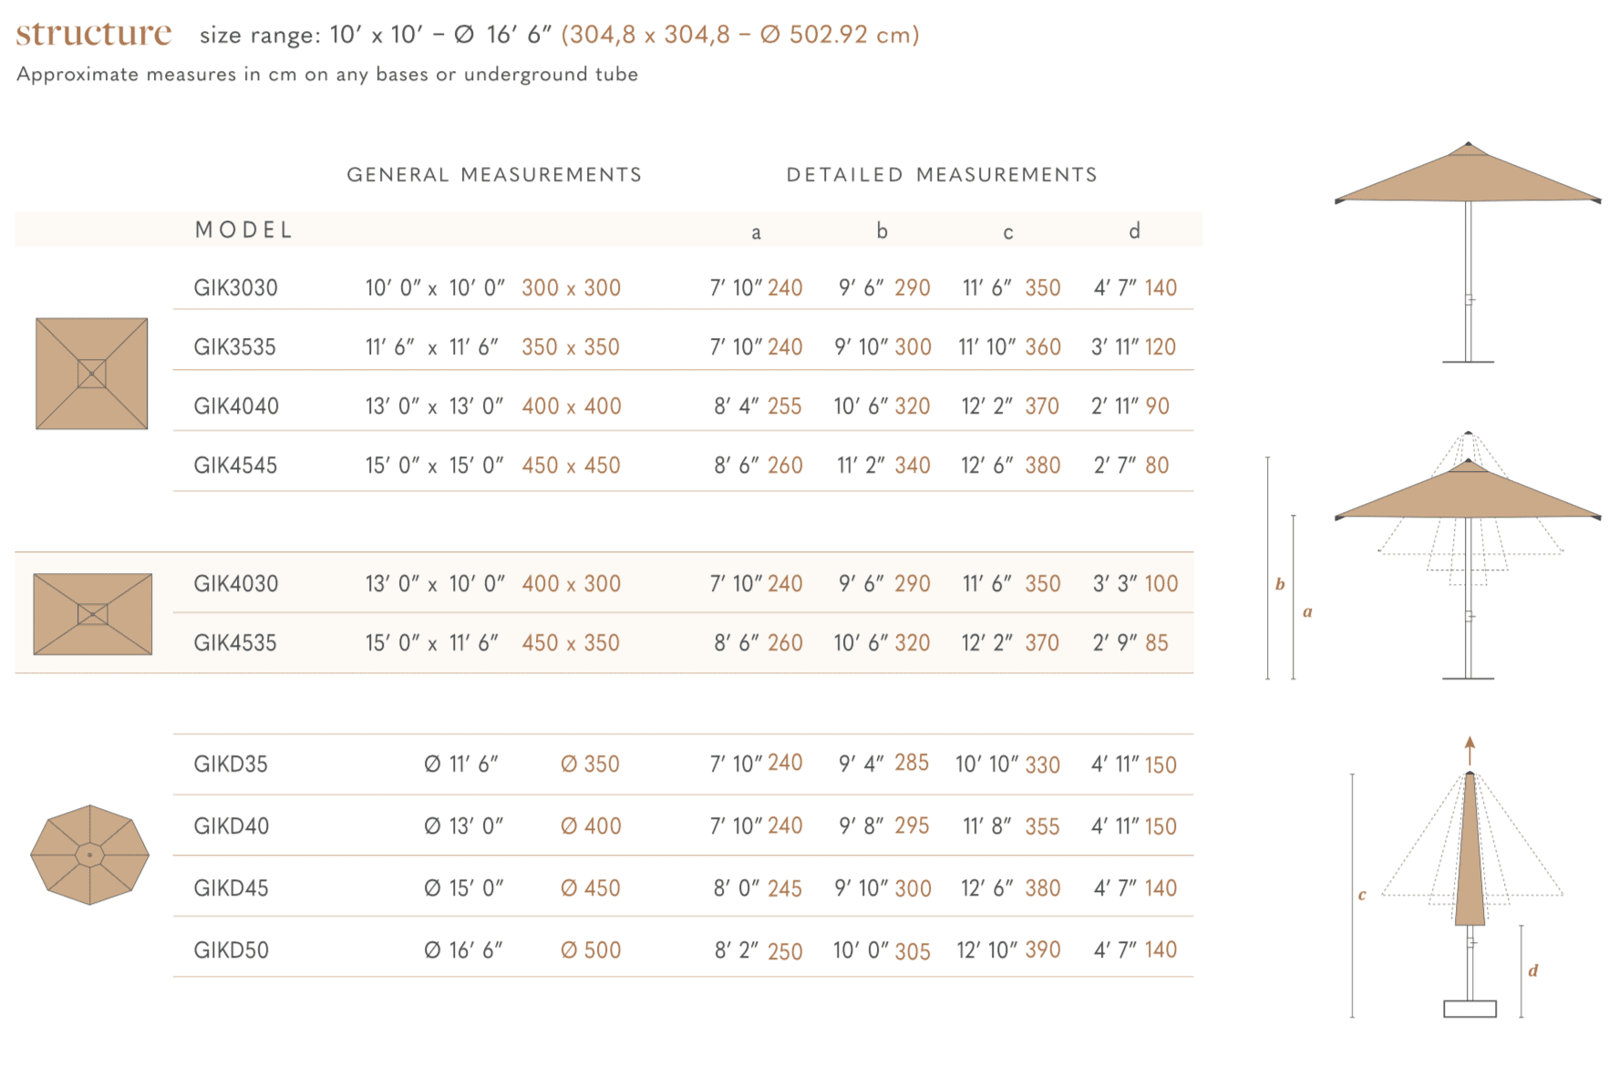Click the dimension label 'b' on diagram
1619x1066 pixels.
1280,584
